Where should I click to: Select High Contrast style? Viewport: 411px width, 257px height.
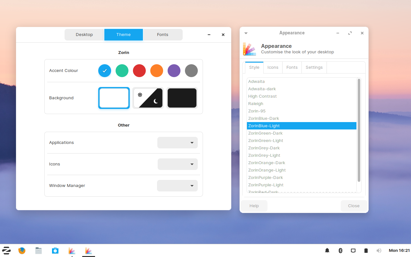point(302,96)
